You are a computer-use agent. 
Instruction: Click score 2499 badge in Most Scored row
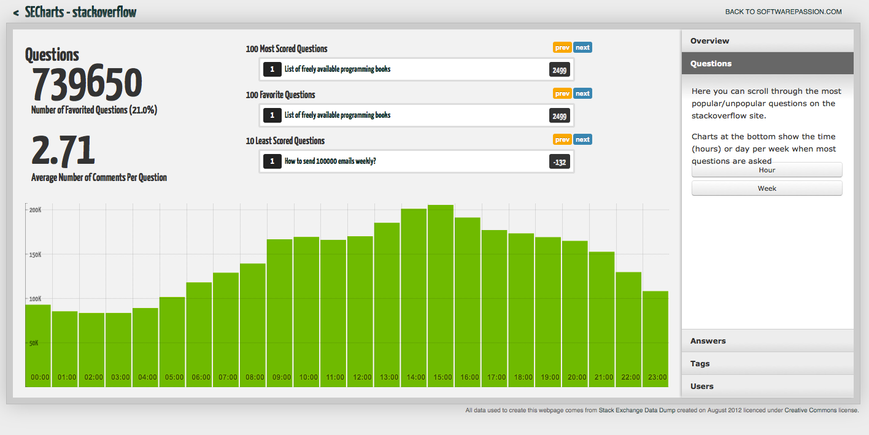pos(560,70)
